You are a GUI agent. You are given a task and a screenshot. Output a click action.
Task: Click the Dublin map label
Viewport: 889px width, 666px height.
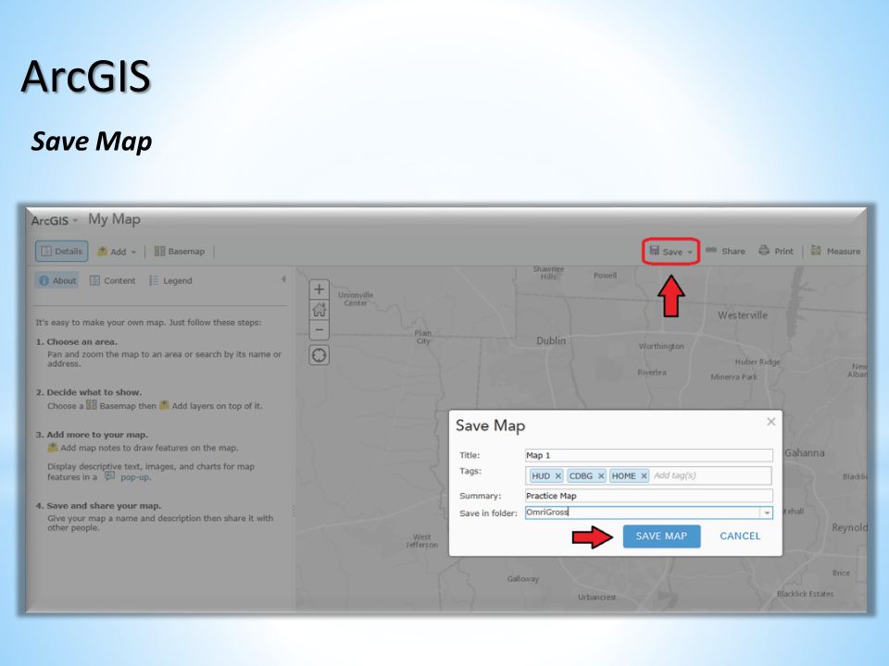click(x=551, y=340)
